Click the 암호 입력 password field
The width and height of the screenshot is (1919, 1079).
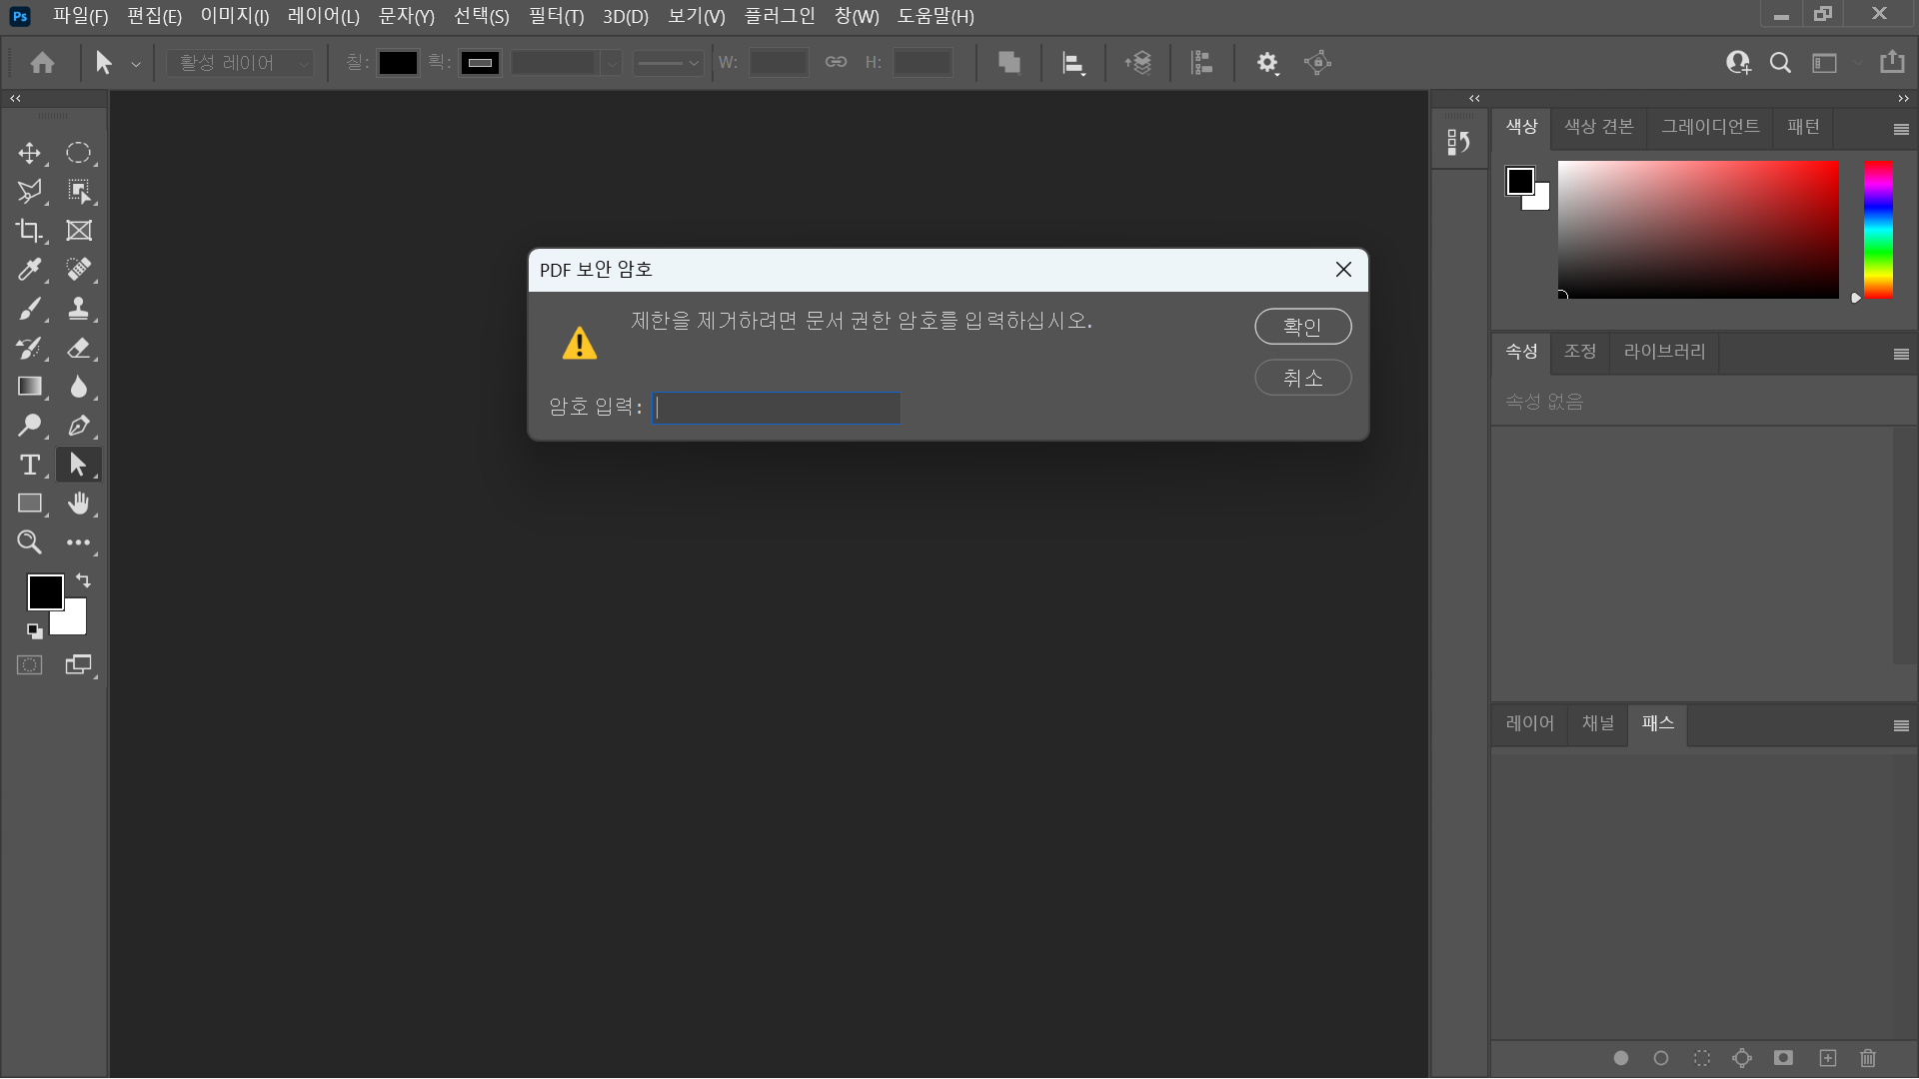[x=777, y=408]
